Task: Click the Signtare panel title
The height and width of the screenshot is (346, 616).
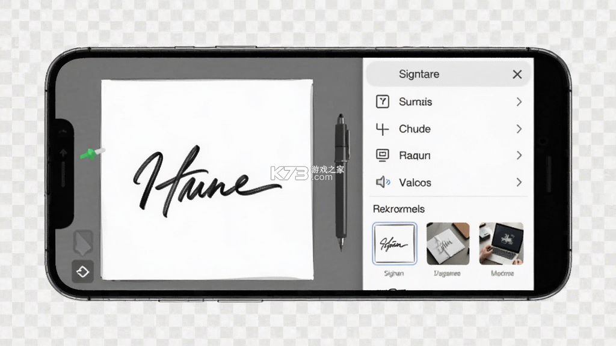Action: [419, 74]
